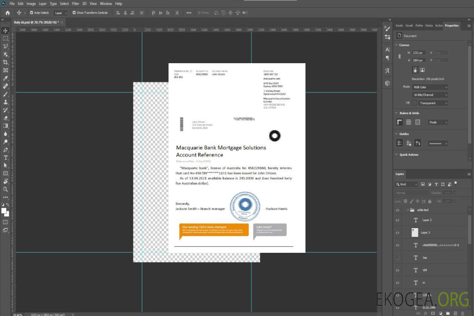
Task: Select the Horizontal Type tool
Action: pos(5,158)
